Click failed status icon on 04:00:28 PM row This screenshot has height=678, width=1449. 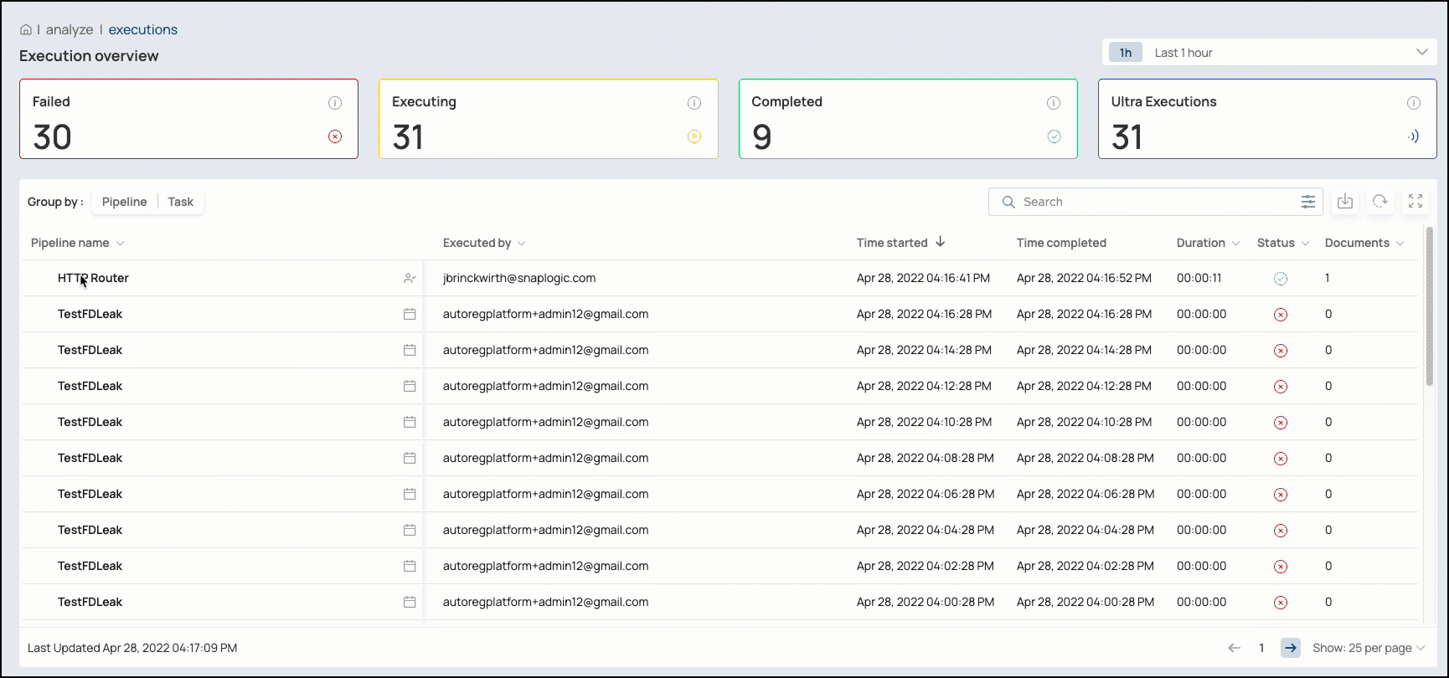pos(1281,603)
